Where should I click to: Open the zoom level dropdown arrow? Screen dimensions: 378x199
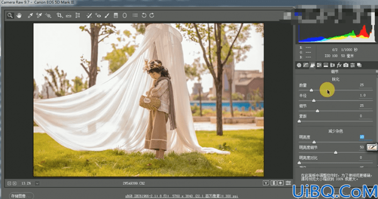pos(37,183)
